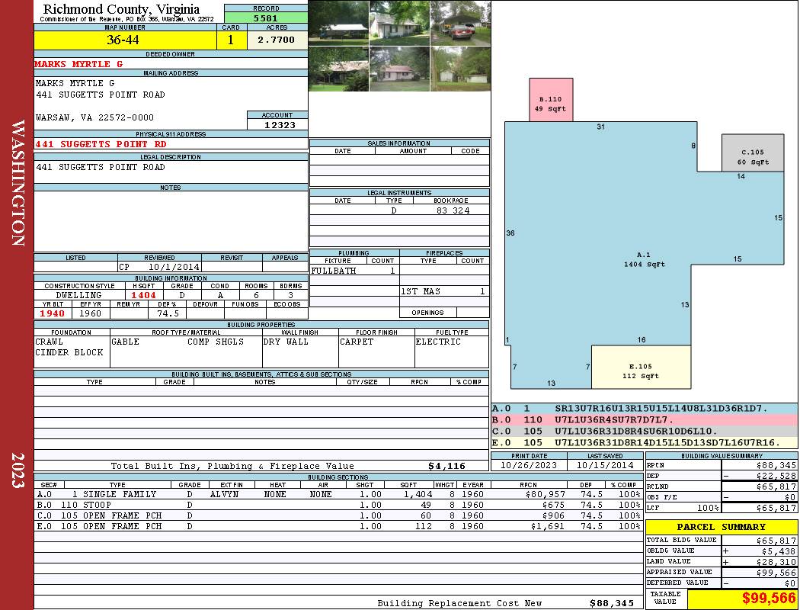This screenshot has width=800, height=610.
Task: Open the photo of the red car
Action: pyautogui.click(x=459, y=23)
